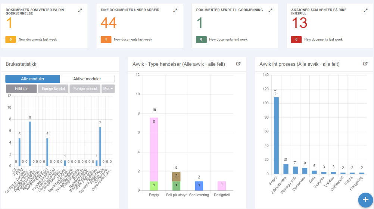Switch to Aktive moduler view
The width and height of the screenshot is (374, 209).
(87, 79)
